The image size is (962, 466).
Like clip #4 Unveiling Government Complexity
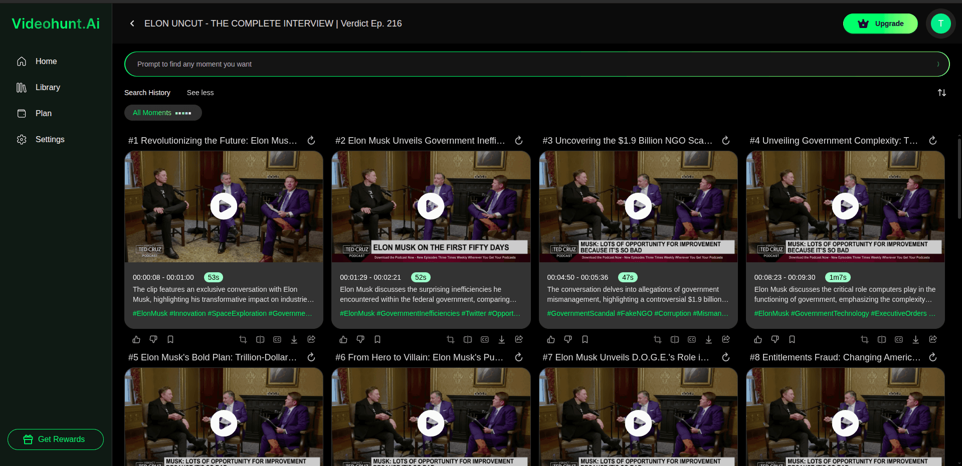pyautogui.click(x=758, y=339)
